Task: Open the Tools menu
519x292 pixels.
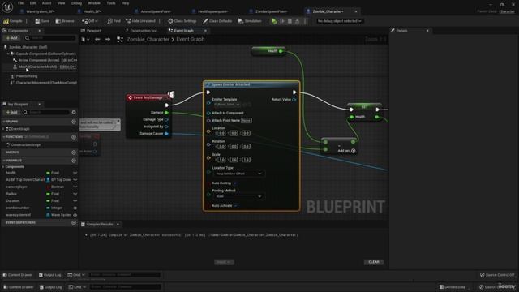Action: 111,3
